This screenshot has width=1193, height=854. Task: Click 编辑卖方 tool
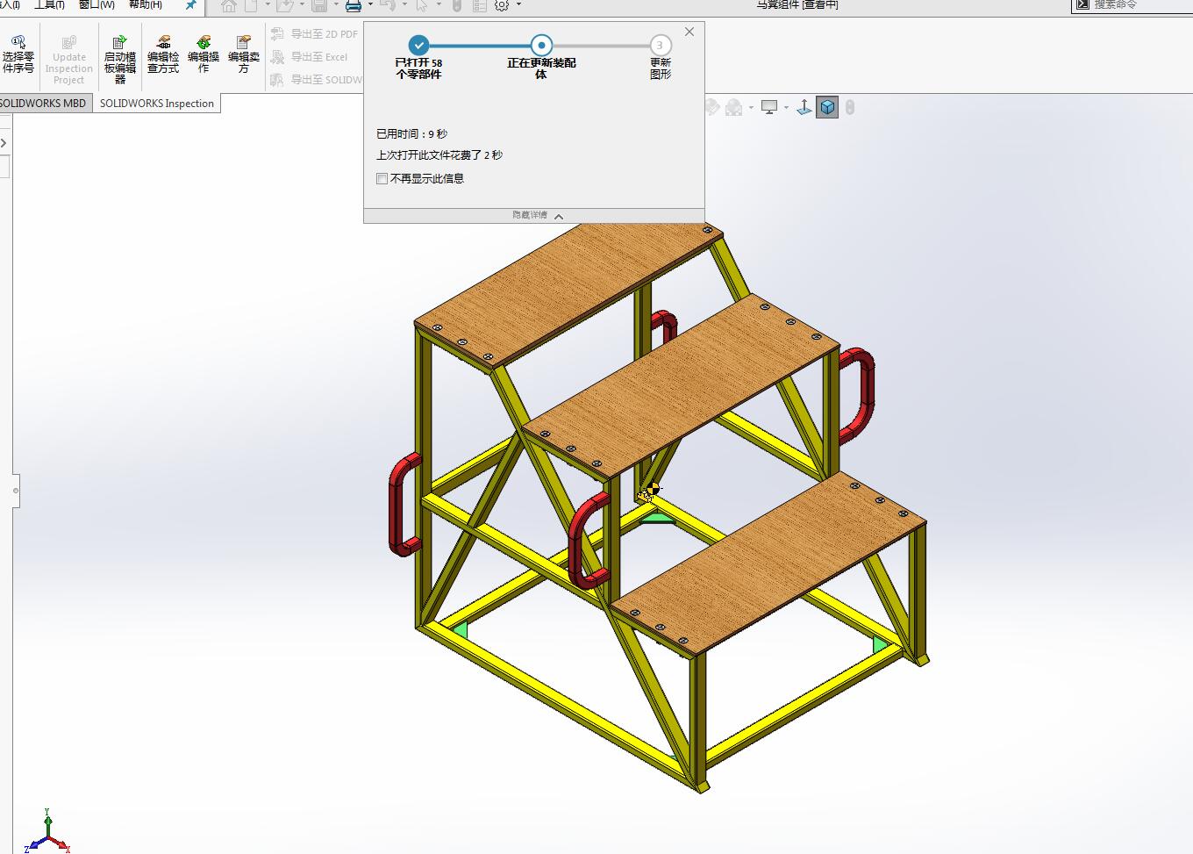click(244, 54)
